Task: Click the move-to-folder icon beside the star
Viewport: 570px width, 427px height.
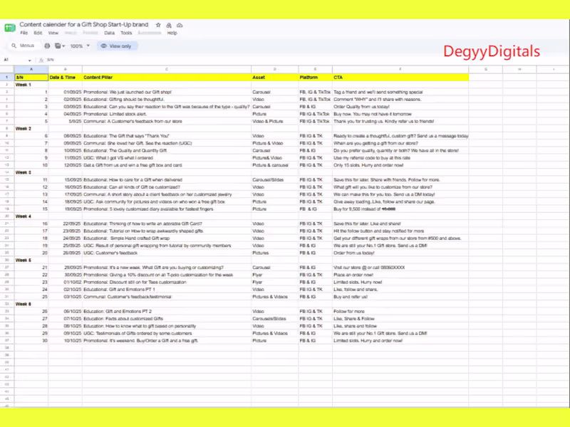Action: click(x=169, y=25)
